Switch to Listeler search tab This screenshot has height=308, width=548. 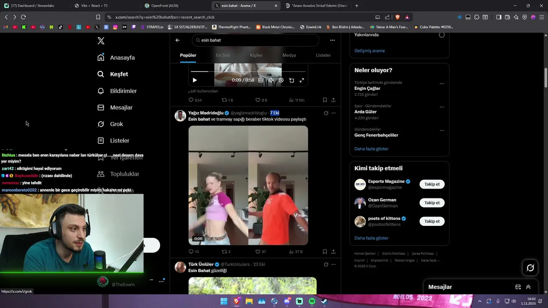[323, 55]
